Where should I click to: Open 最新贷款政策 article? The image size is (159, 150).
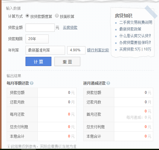coord(130,29)
